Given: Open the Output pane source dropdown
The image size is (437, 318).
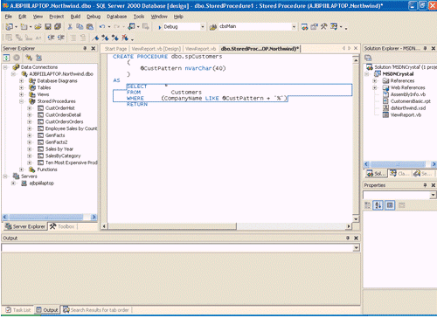Looking at the screenshot, I should tap(356, 248).
